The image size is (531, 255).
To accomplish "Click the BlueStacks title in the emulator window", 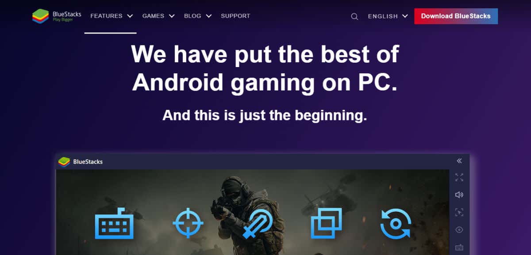I will pyautogui.click(x=88, y=161).
